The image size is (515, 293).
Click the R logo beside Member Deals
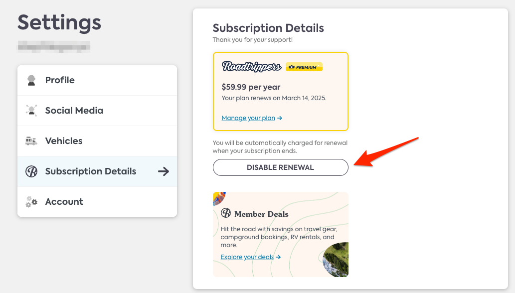pos(226,213)
